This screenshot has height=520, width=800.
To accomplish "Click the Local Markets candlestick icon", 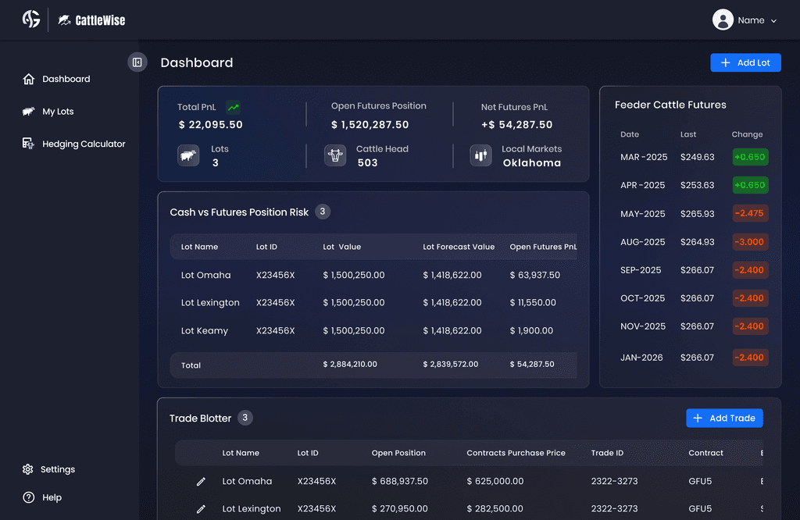I will coord(480,155).
